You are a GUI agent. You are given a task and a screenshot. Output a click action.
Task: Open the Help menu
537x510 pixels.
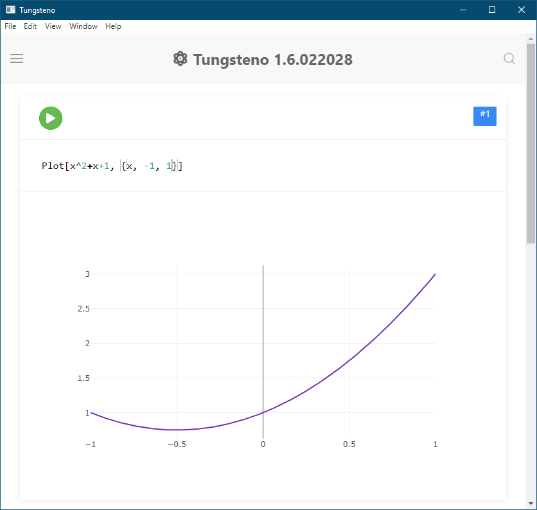[113, 26]
